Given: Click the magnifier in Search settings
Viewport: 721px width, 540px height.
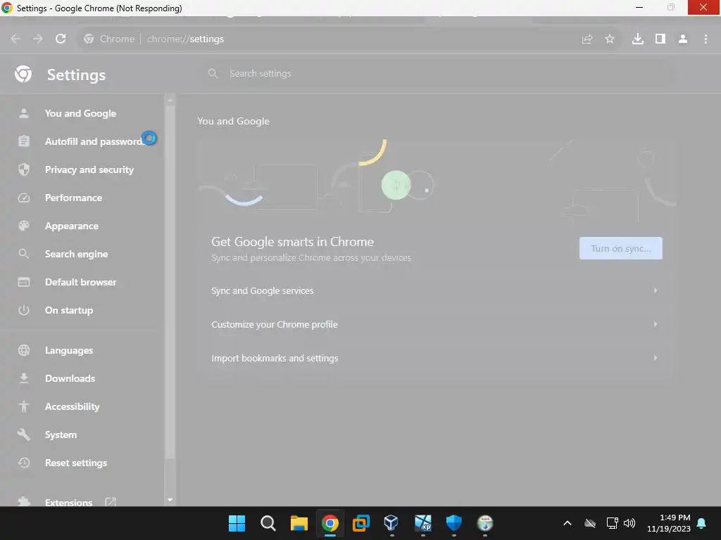Looking at the screenshot, I should pos(213,73).
